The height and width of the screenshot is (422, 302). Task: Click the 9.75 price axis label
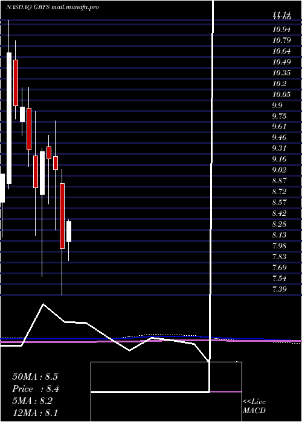tap(279, 116)
